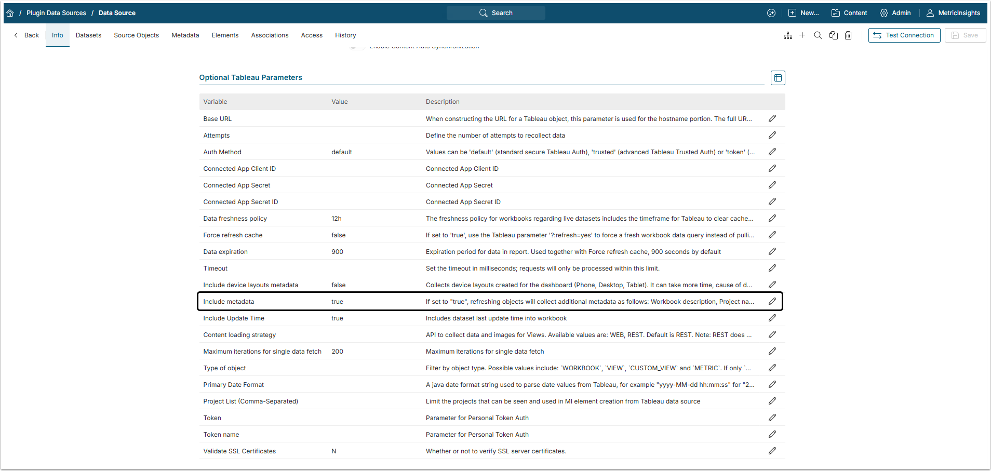
Task: Edit the Validate SSL Certificates parameter
Action: [x=772, y=451]
